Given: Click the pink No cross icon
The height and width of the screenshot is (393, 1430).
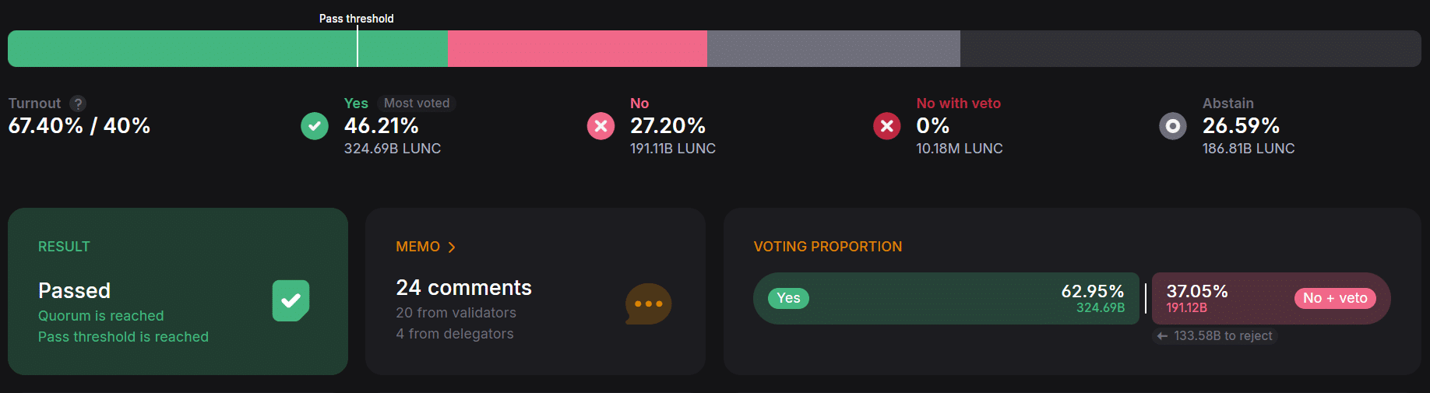Looking at the screenshot, I should tap(601, 126).
